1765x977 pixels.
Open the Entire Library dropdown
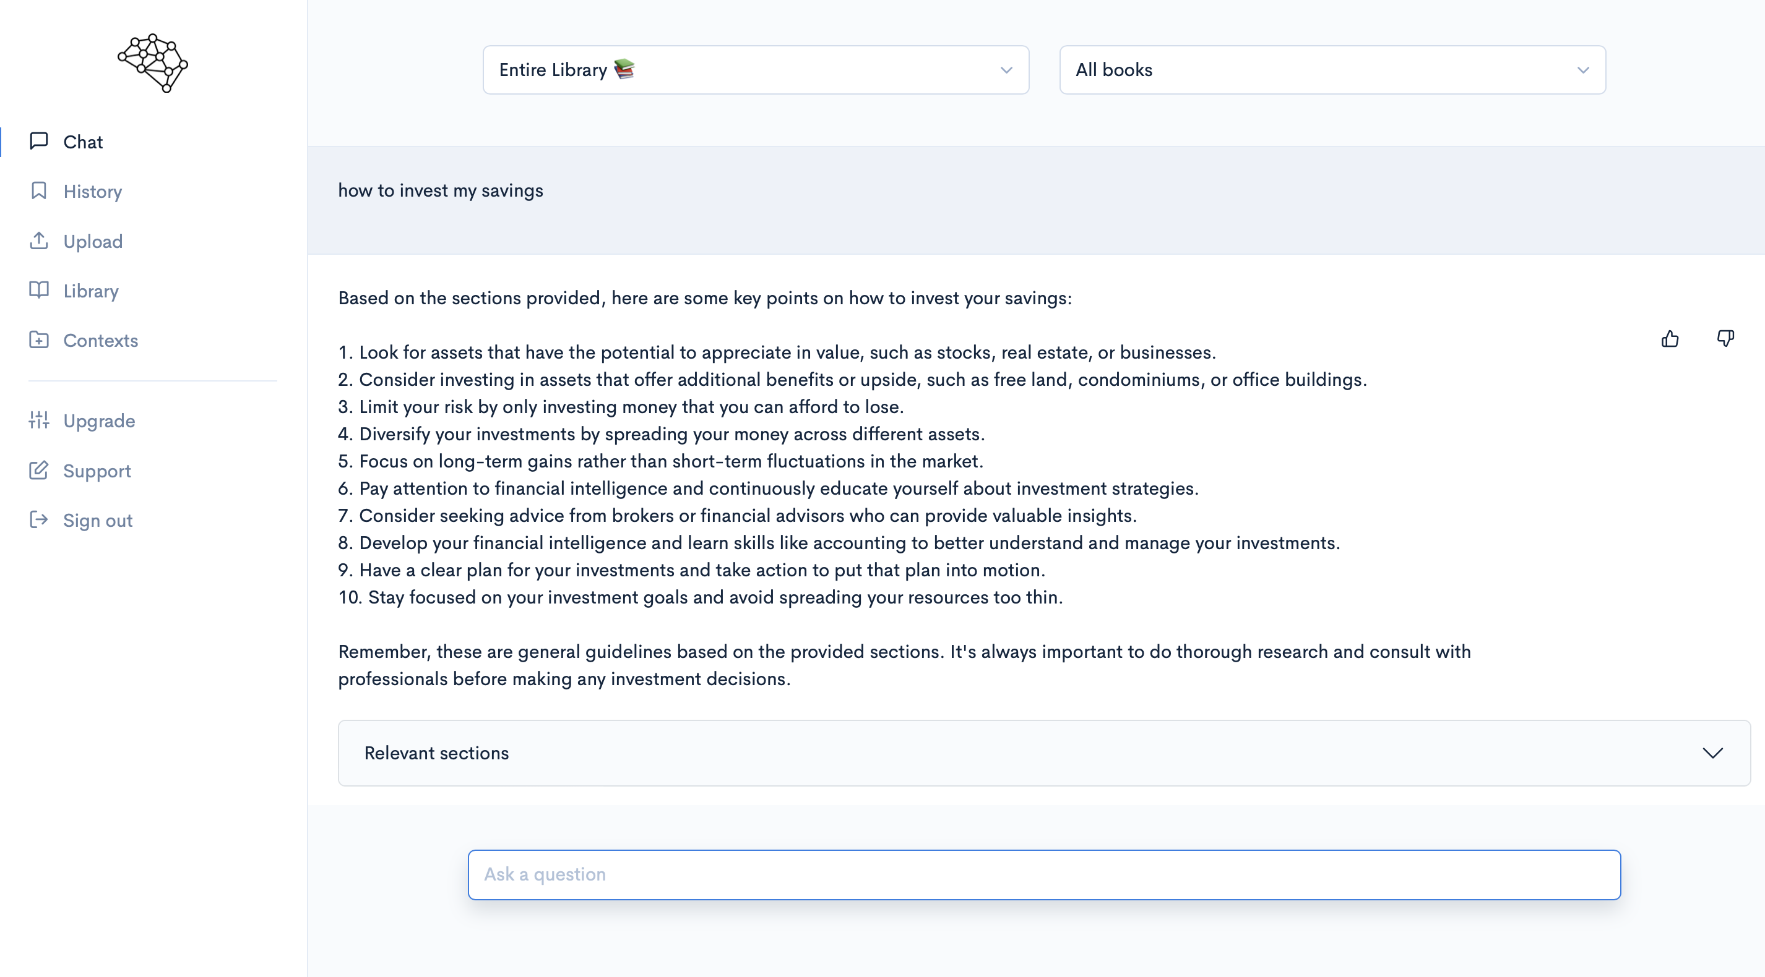click(x=756, y=70)
